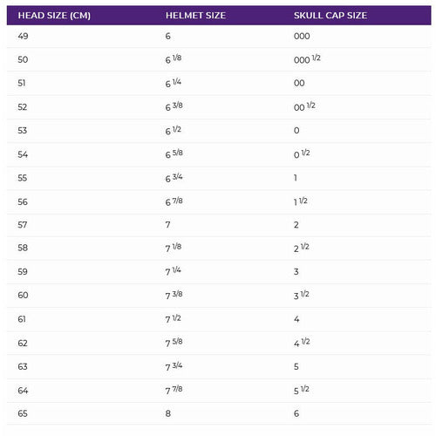The height and width of the screenshot is (436, 436).
Task: Click the HEAD SIZE (CM) column header
Action: click(x=54, y=16)
